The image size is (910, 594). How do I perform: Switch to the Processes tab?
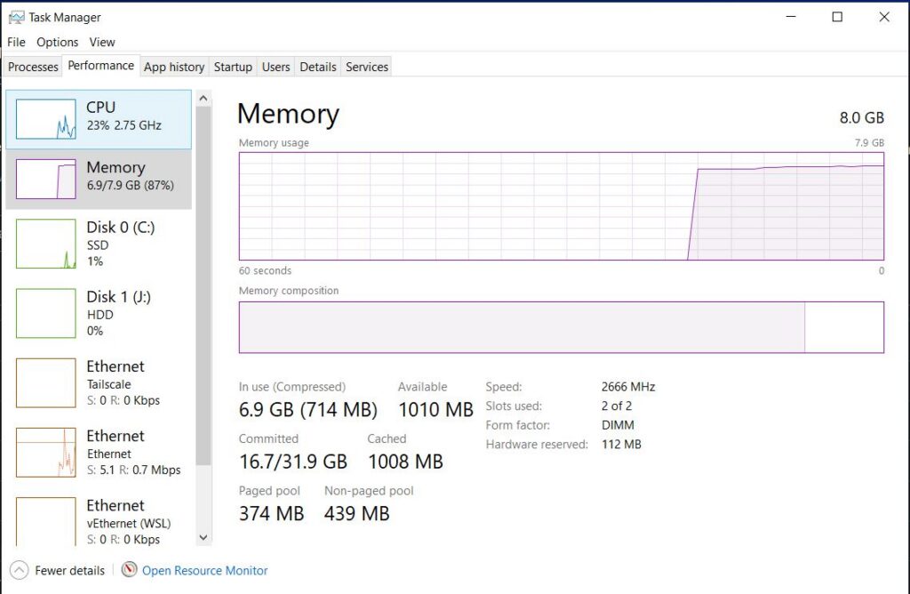point(33,67)
